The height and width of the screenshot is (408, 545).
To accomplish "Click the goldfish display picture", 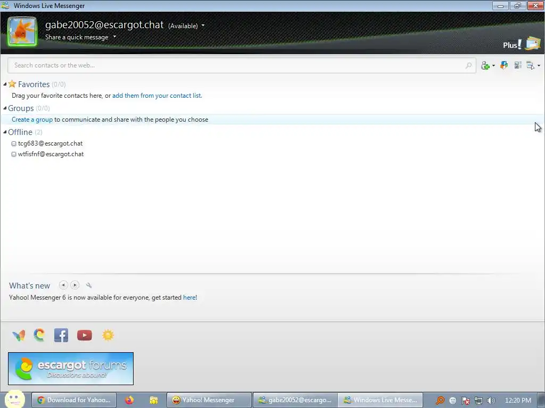I will [22, 31].
